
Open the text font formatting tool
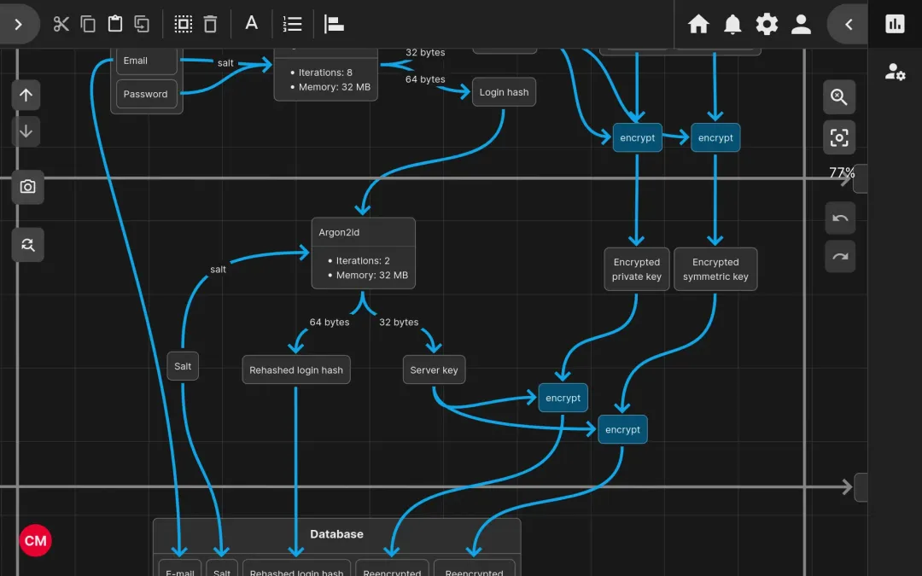click(252, 24)
